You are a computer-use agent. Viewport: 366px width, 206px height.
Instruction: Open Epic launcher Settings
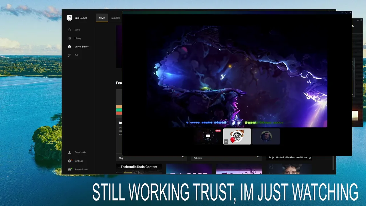tap(79, 161)
